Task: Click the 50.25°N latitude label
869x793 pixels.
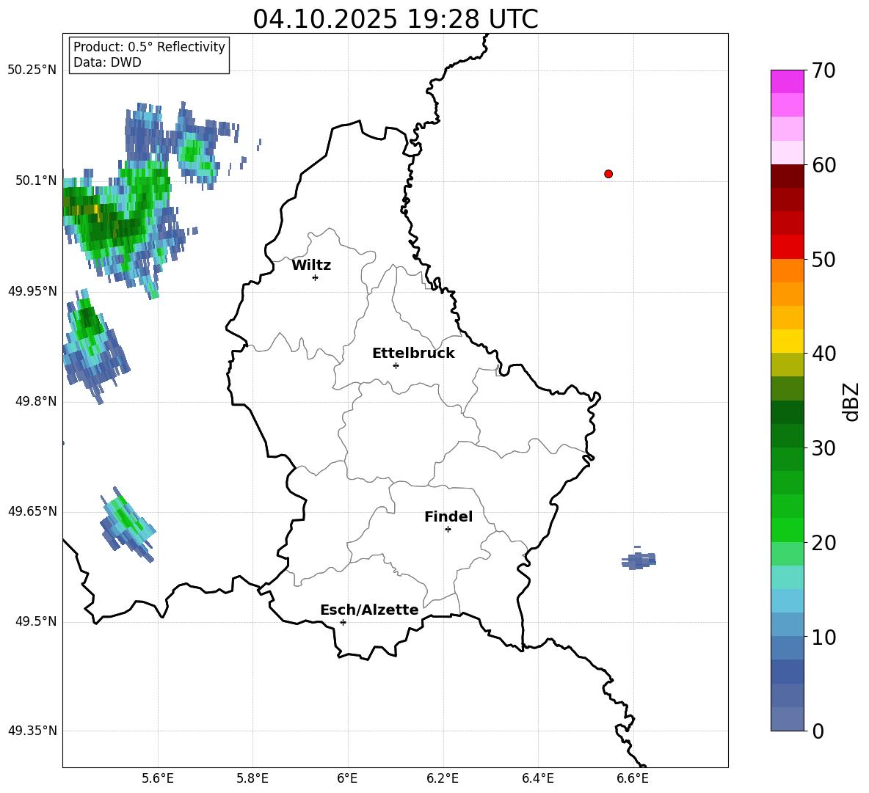Action: tap(32, 70)
